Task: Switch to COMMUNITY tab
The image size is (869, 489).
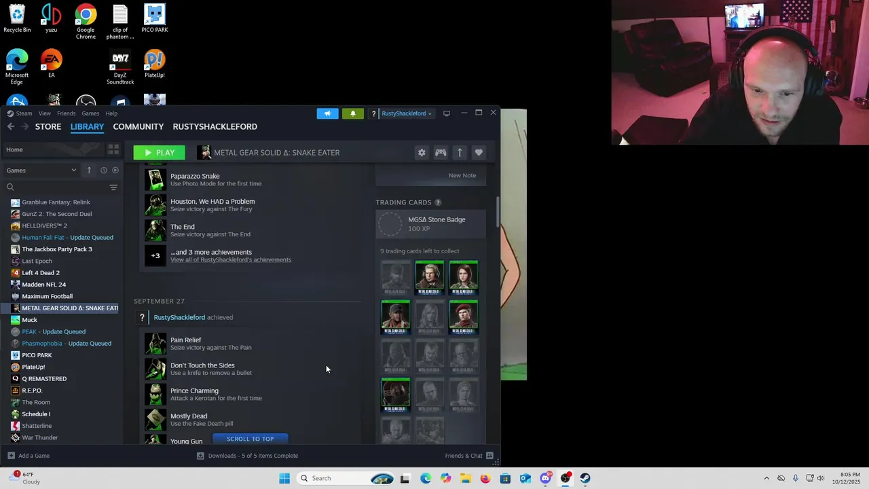Action: coord(138,126)
